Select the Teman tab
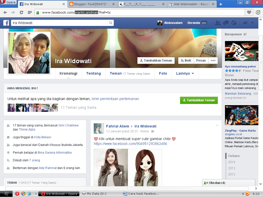263x197 pixels. (x=130, y=73)
